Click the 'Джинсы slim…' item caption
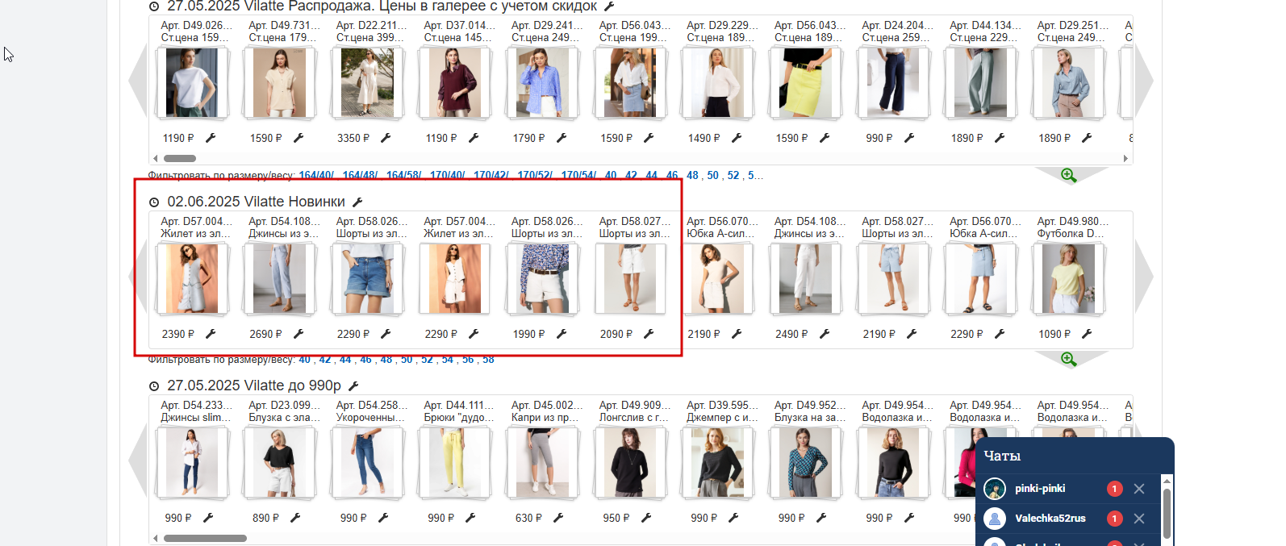 (195, 417)
